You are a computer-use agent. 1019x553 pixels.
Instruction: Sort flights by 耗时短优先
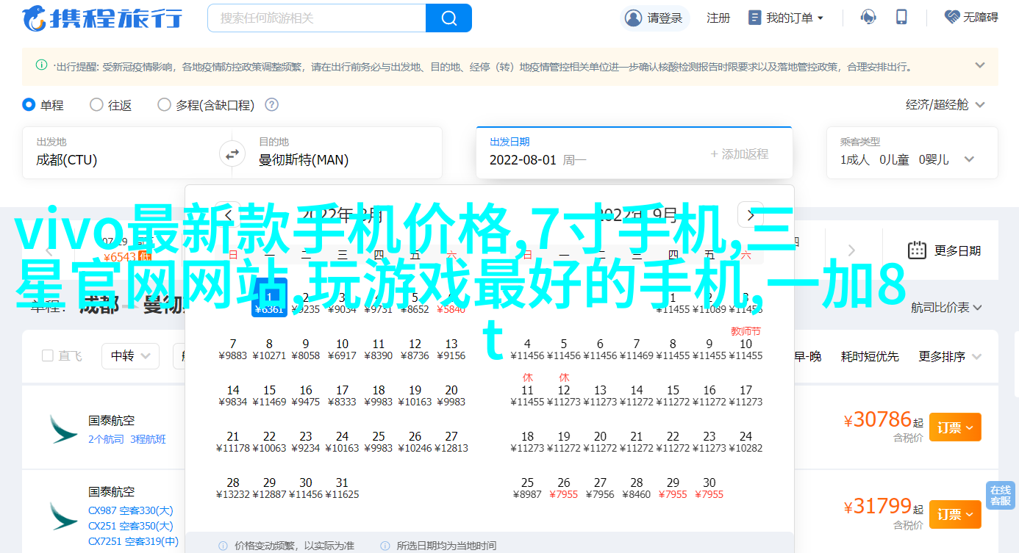pyautogui.click(x=870, y=356)
